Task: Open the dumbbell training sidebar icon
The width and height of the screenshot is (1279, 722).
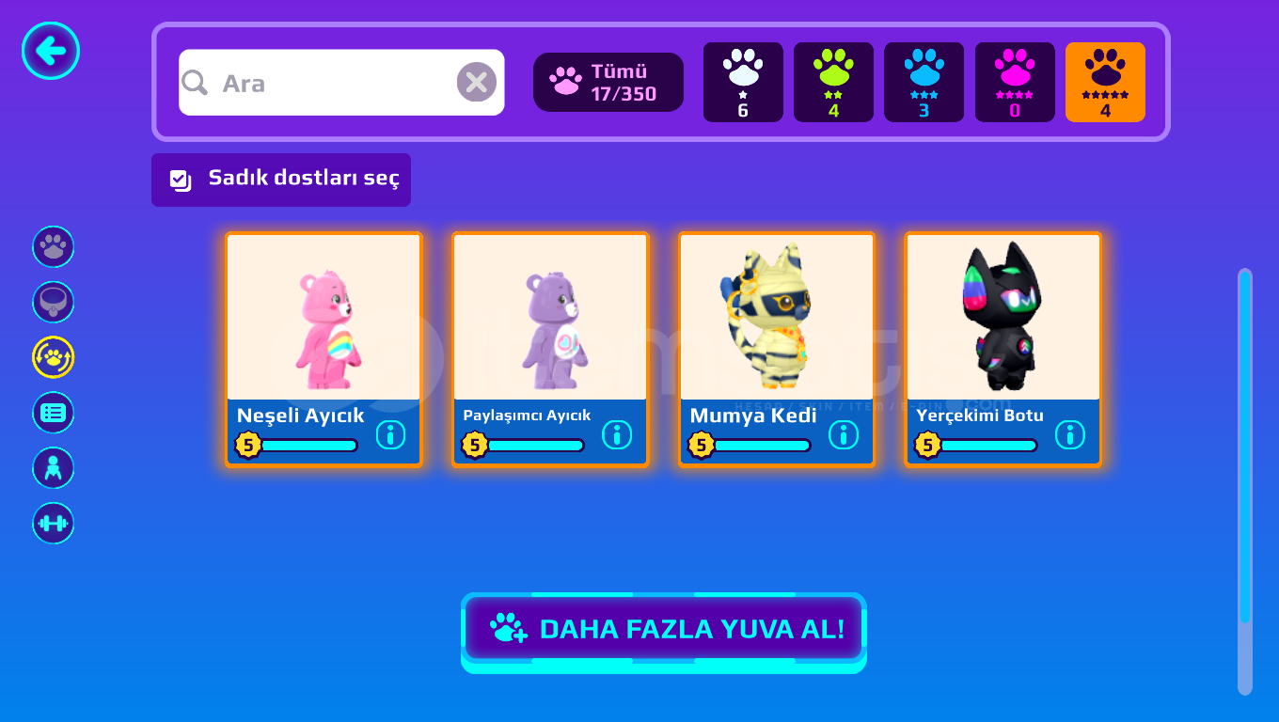Action: (x=54, y=524)
